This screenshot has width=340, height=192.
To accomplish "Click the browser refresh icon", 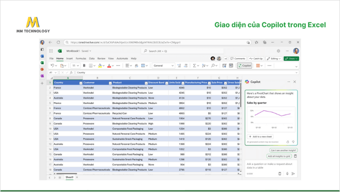I will click(58, 42).
